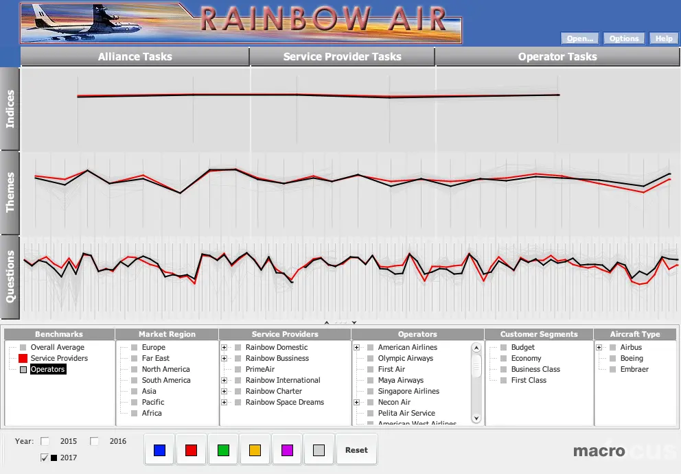Uncheck the 2017 year checkbox
Screen dimensions: 681x474
click(45, 458)
